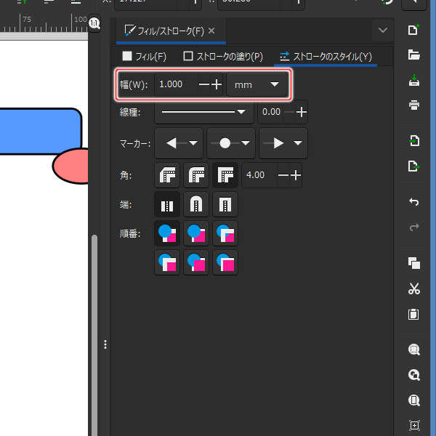The width and height of the screenshot is (436, 436).
Task: Choose third paint order in bottom row
Action: point(225,262)
